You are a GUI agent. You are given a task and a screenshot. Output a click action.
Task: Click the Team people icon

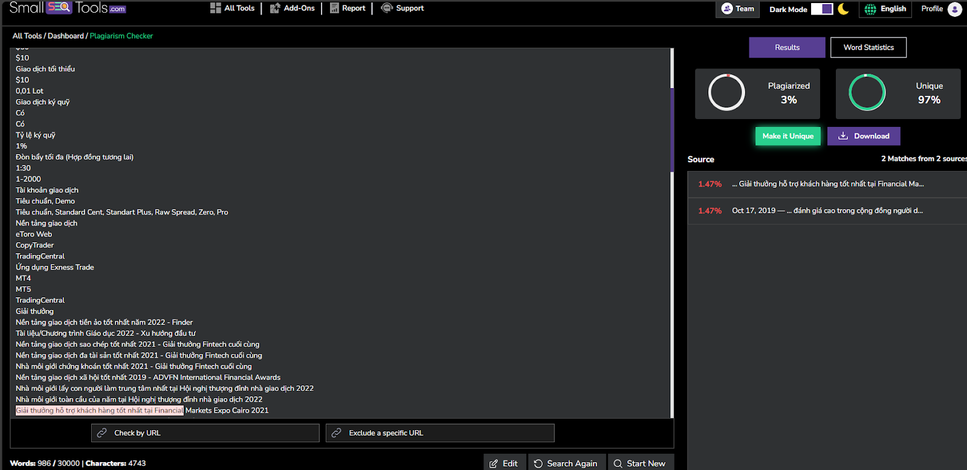tap(727, 8)
